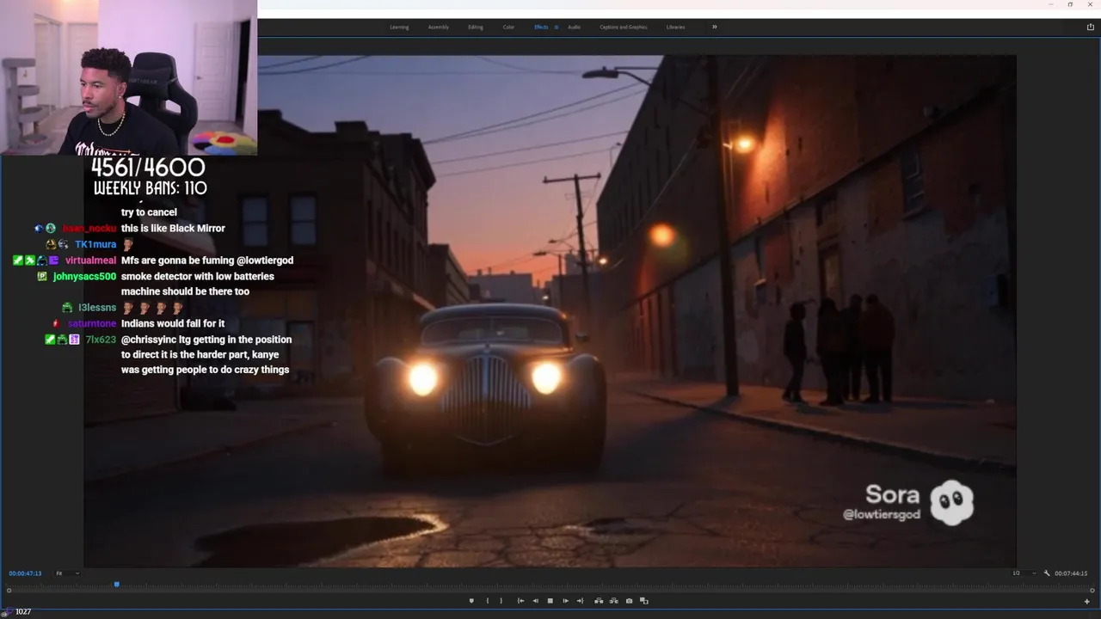The width and height of the screenshot is (1101, 619).
Task: Switch to Learning workspace
Action: click(399, 28)
